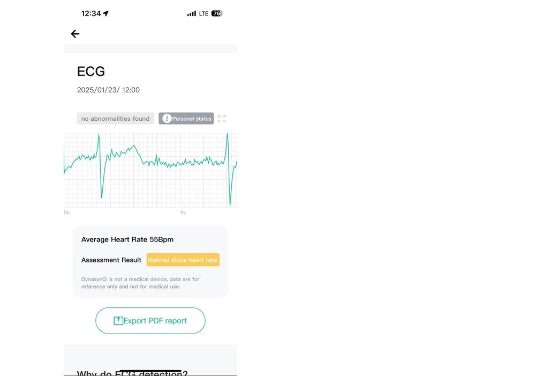Tap the 1s time marker on chart
The width and height of the screenshot is (551, 381).
183,213
